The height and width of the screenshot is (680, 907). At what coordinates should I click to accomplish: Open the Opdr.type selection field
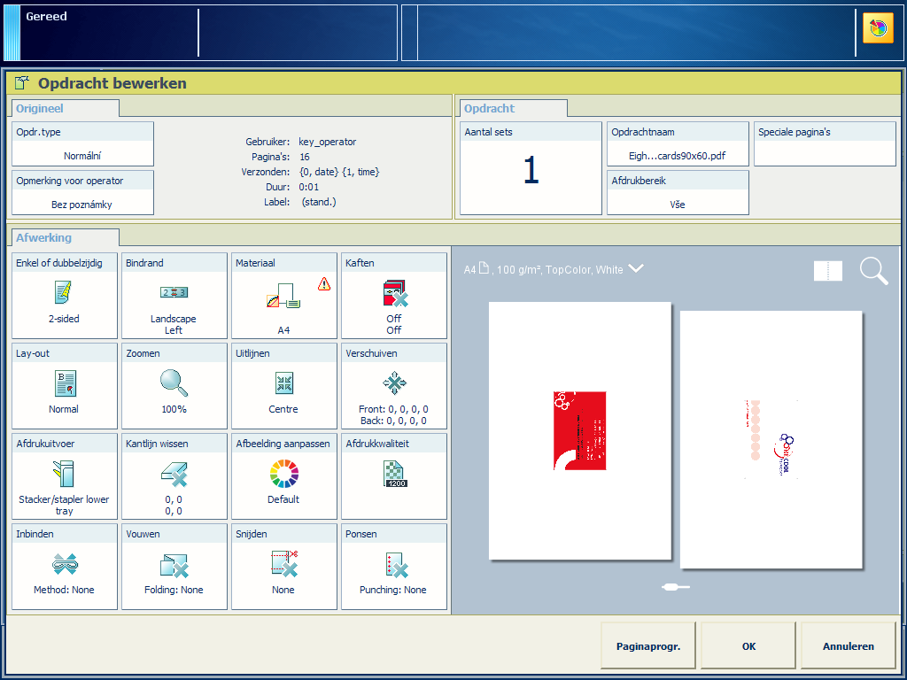(x=82, y=144)
